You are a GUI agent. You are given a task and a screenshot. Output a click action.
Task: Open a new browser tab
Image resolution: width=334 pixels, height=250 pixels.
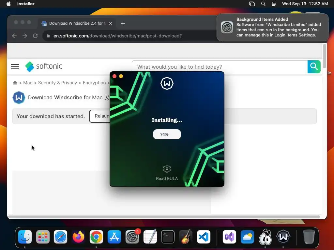[x=123, y=23]
